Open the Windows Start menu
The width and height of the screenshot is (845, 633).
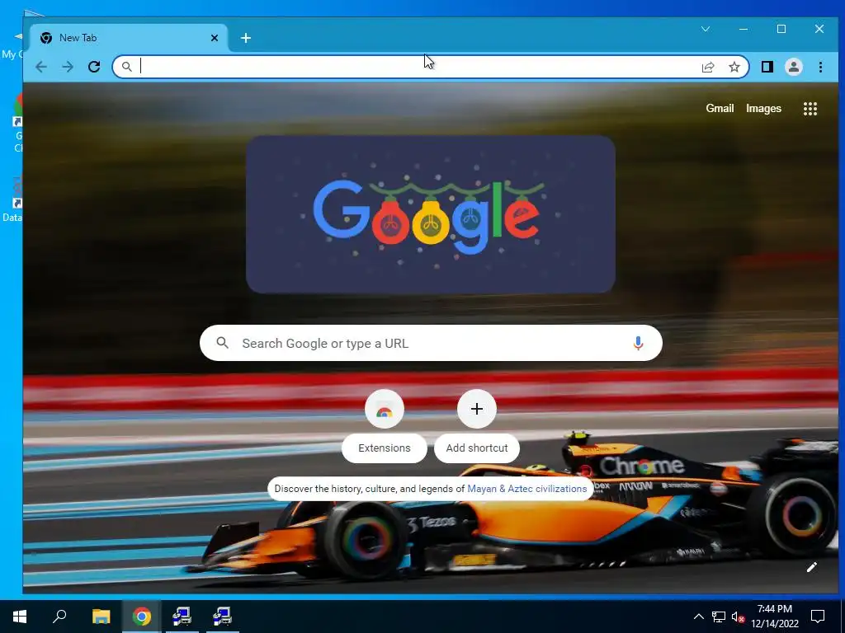(20, 617)
